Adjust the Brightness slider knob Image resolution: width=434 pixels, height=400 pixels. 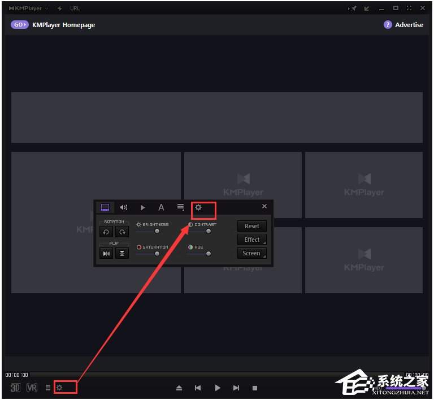(x=157, y=231)
